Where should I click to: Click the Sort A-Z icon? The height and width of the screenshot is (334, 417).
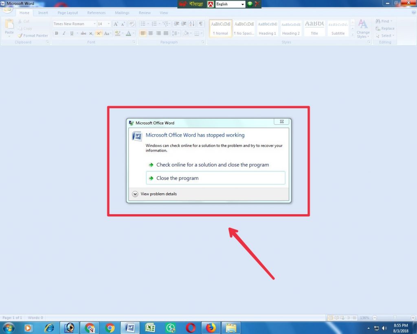192,24
